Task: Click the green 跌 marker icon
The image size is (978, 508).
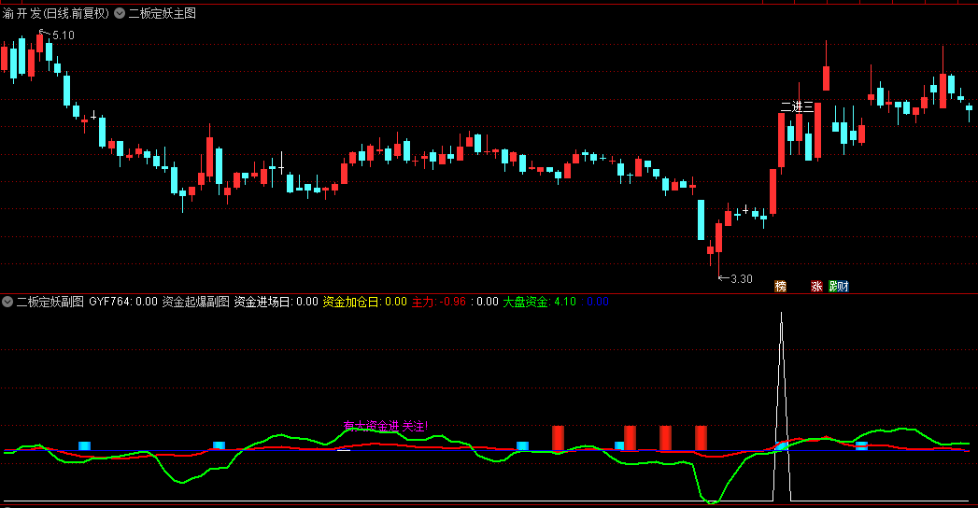Action: tap(833, 286)
